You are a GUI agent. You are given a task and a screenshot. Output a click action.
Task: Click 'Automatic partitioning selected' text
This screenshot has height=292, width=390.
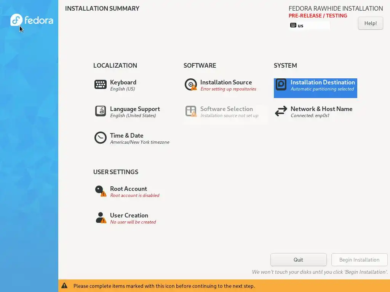pos(322,89)
